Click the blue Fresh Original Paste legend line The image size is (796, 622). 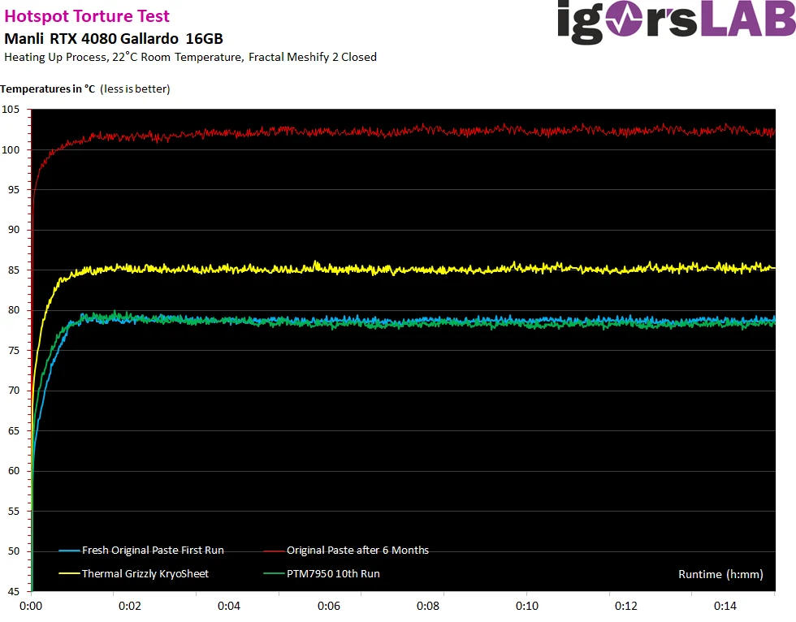click(70, 551)
